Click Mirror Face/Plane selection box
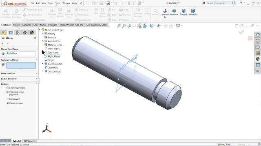 tap(21, 54)
